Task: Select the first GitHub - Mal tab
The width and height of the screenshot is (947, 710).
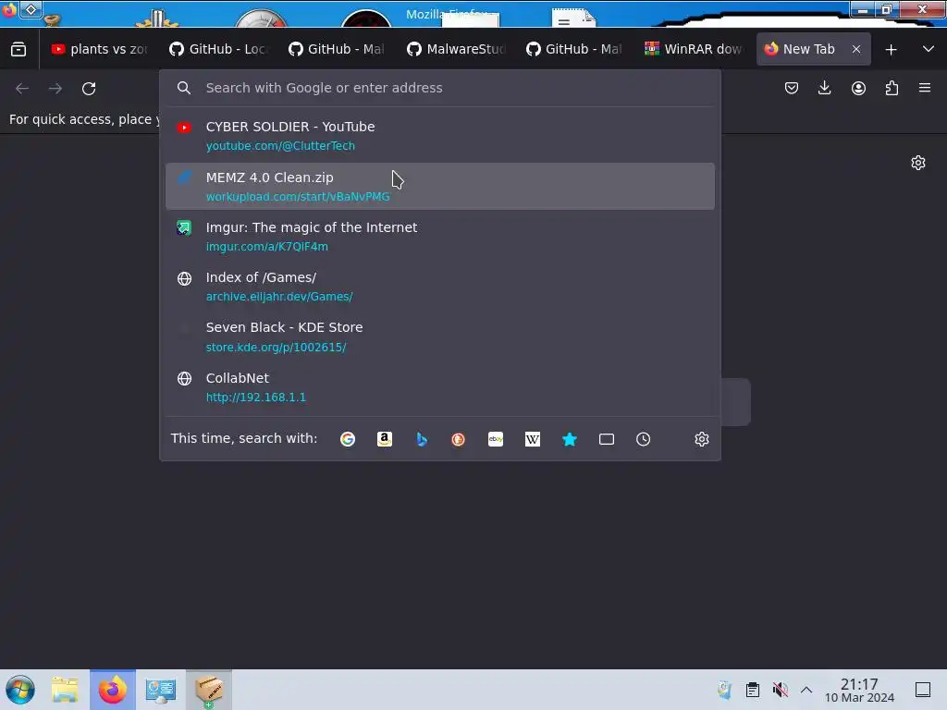Action: tap(337, 49)
